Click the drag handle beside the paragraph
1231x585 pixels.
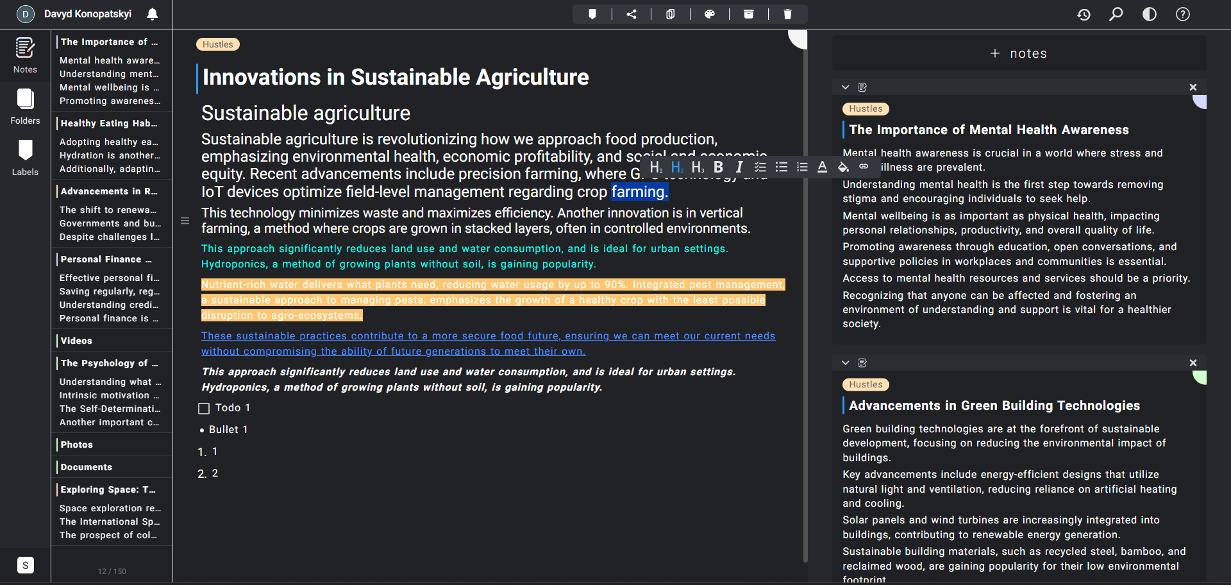(185, 221)
